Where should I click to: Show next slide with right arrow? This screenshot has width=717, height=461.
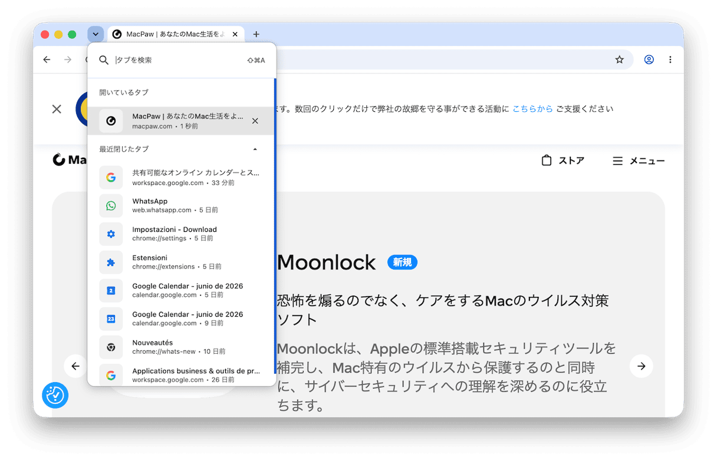(642, 366)
